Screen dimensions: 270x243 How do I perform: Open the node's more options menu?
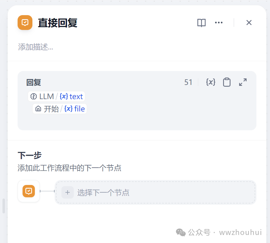coord(219,23)
